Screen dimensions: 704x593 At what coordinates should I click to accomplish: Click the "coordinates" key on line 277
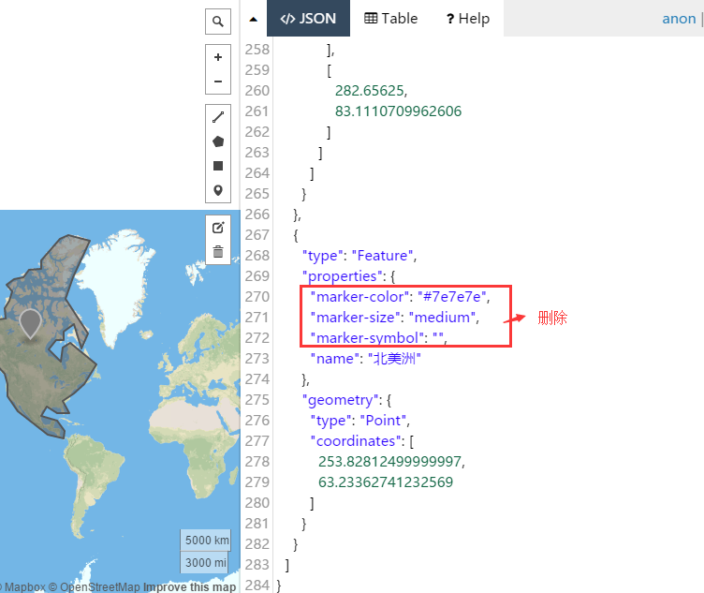356,441
